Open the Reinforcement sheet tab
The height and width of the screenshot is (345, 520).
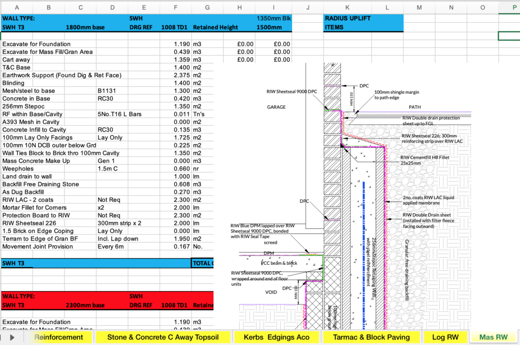(x=59, y=337)
